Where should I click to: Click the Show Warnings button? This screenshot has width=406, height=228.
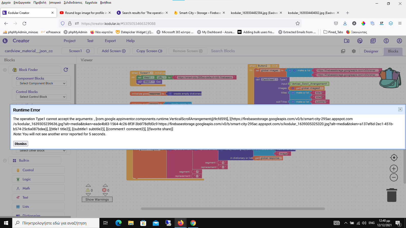tap(97, 199)
